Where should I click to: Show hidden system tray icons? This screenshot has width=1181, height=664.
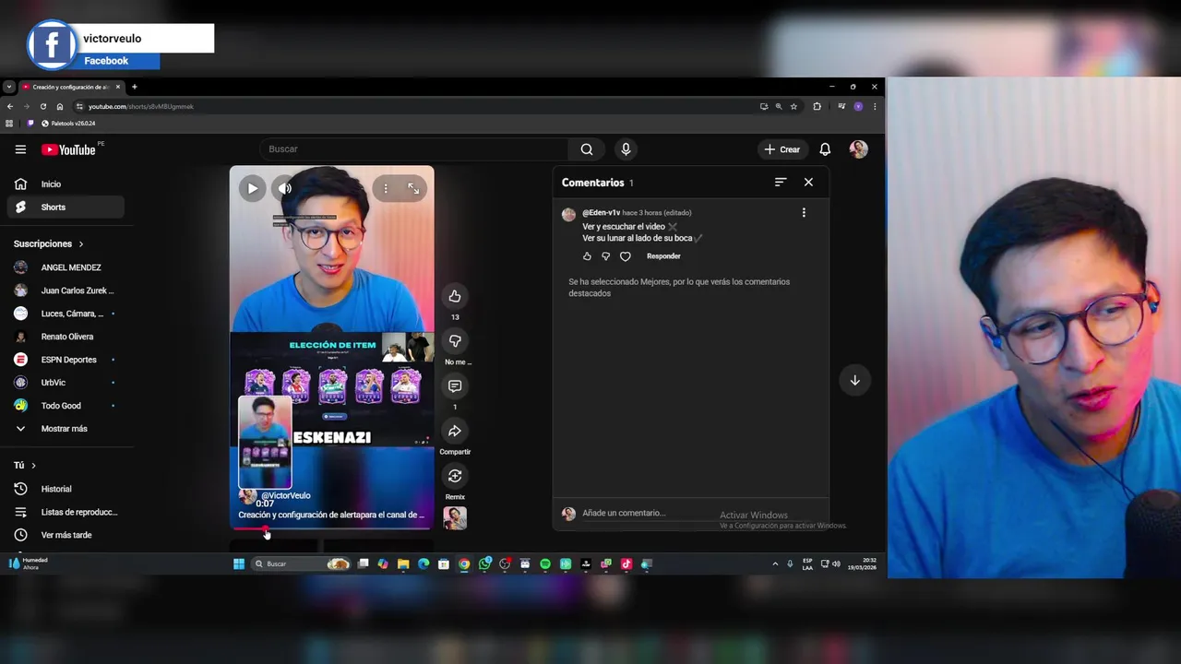pos(775,563)
